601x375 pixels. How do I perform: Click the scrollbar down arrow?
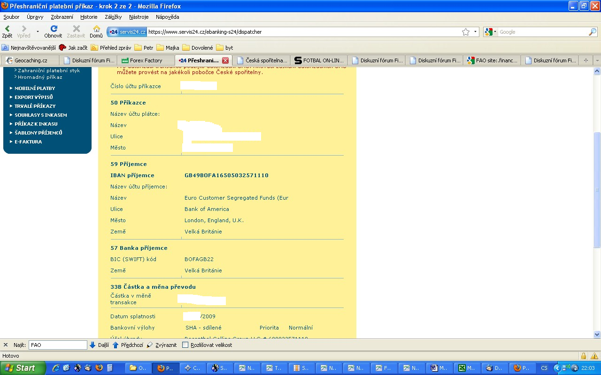point(597,334)
